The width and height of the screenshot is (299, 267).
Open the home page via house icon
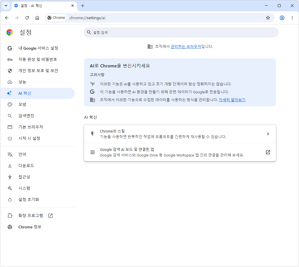(37, 18)
